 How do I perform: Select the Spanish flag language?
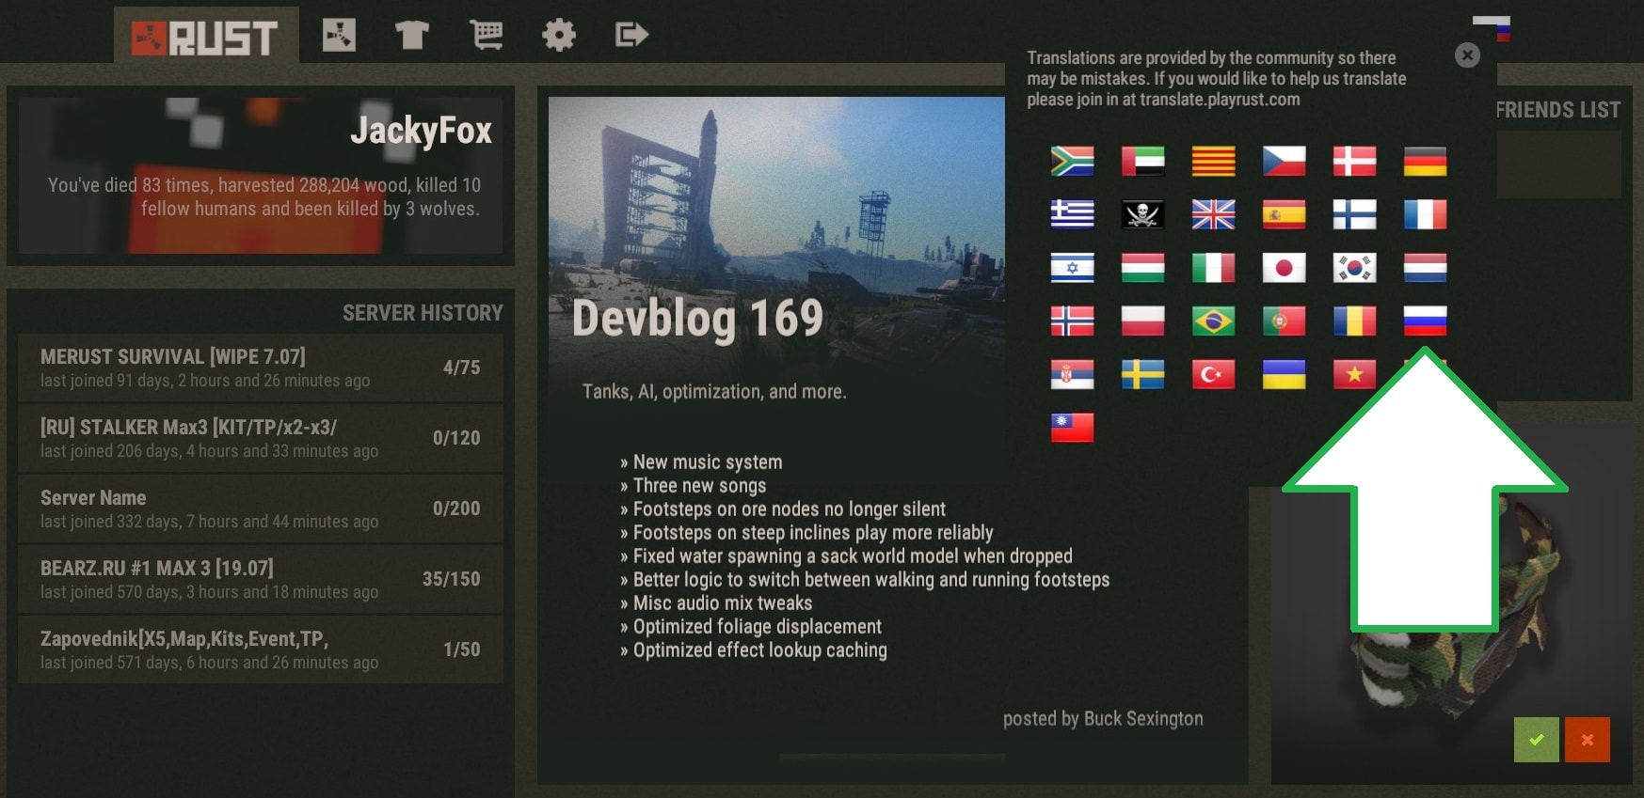(x=1284, y=214)
